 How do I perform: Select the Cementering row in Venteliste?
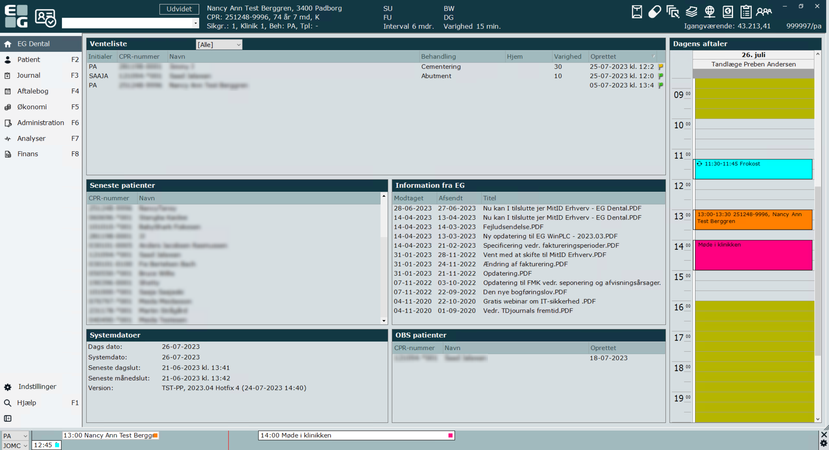[x=376, y=67]
